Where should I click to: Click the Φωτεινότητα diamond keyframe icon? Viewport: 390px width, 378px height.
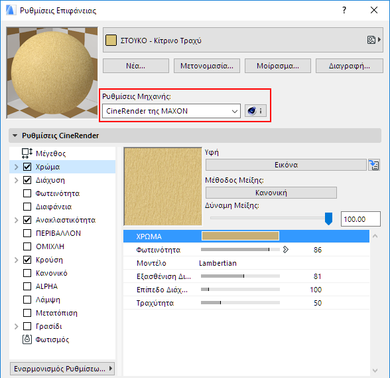(285, 249)
